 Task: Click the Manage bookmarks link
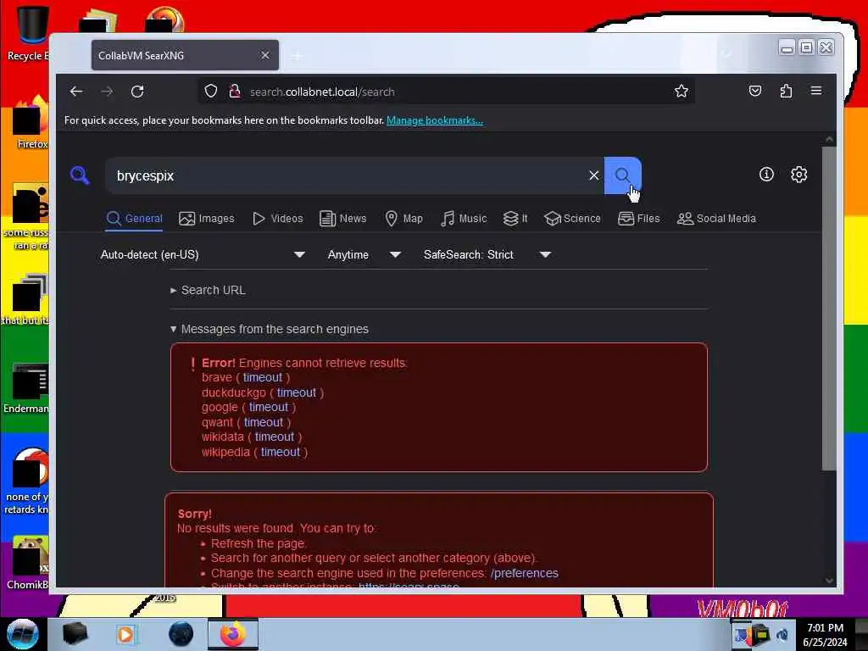click(435, 120)
